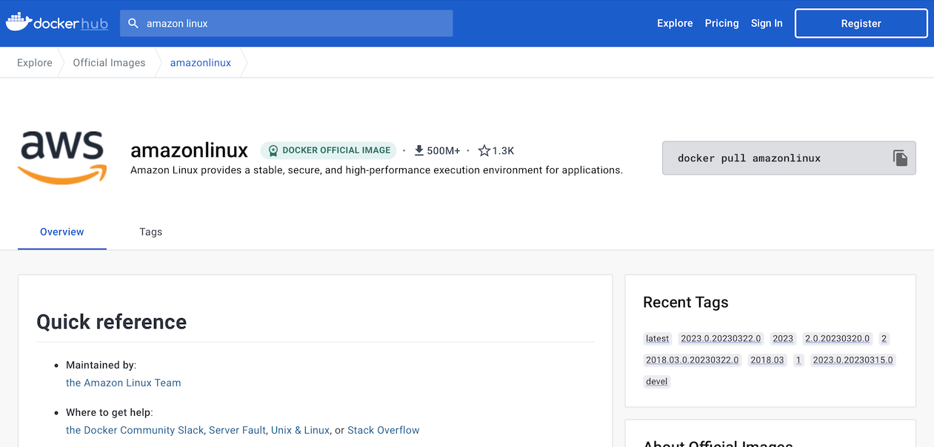Click the Docker Hub whale logo

pyautogui.click(x=57, y=23)
